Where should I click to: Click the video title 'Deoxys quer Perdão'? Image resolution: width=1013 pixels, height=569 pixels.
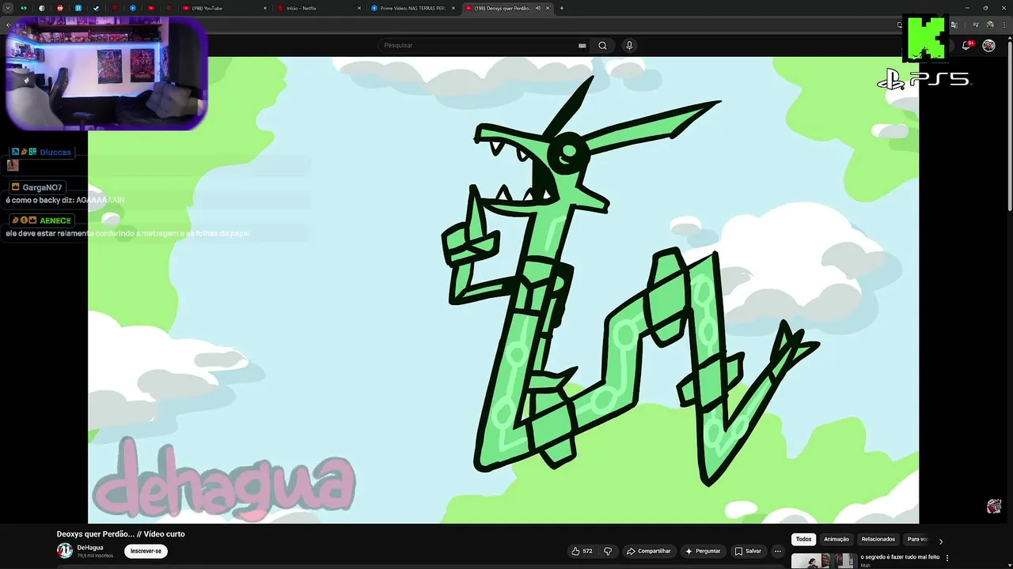point(120,534)
